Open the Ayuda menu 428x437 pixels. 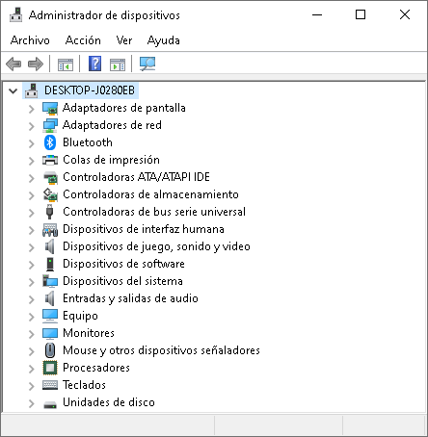click(x=163, y=40)
